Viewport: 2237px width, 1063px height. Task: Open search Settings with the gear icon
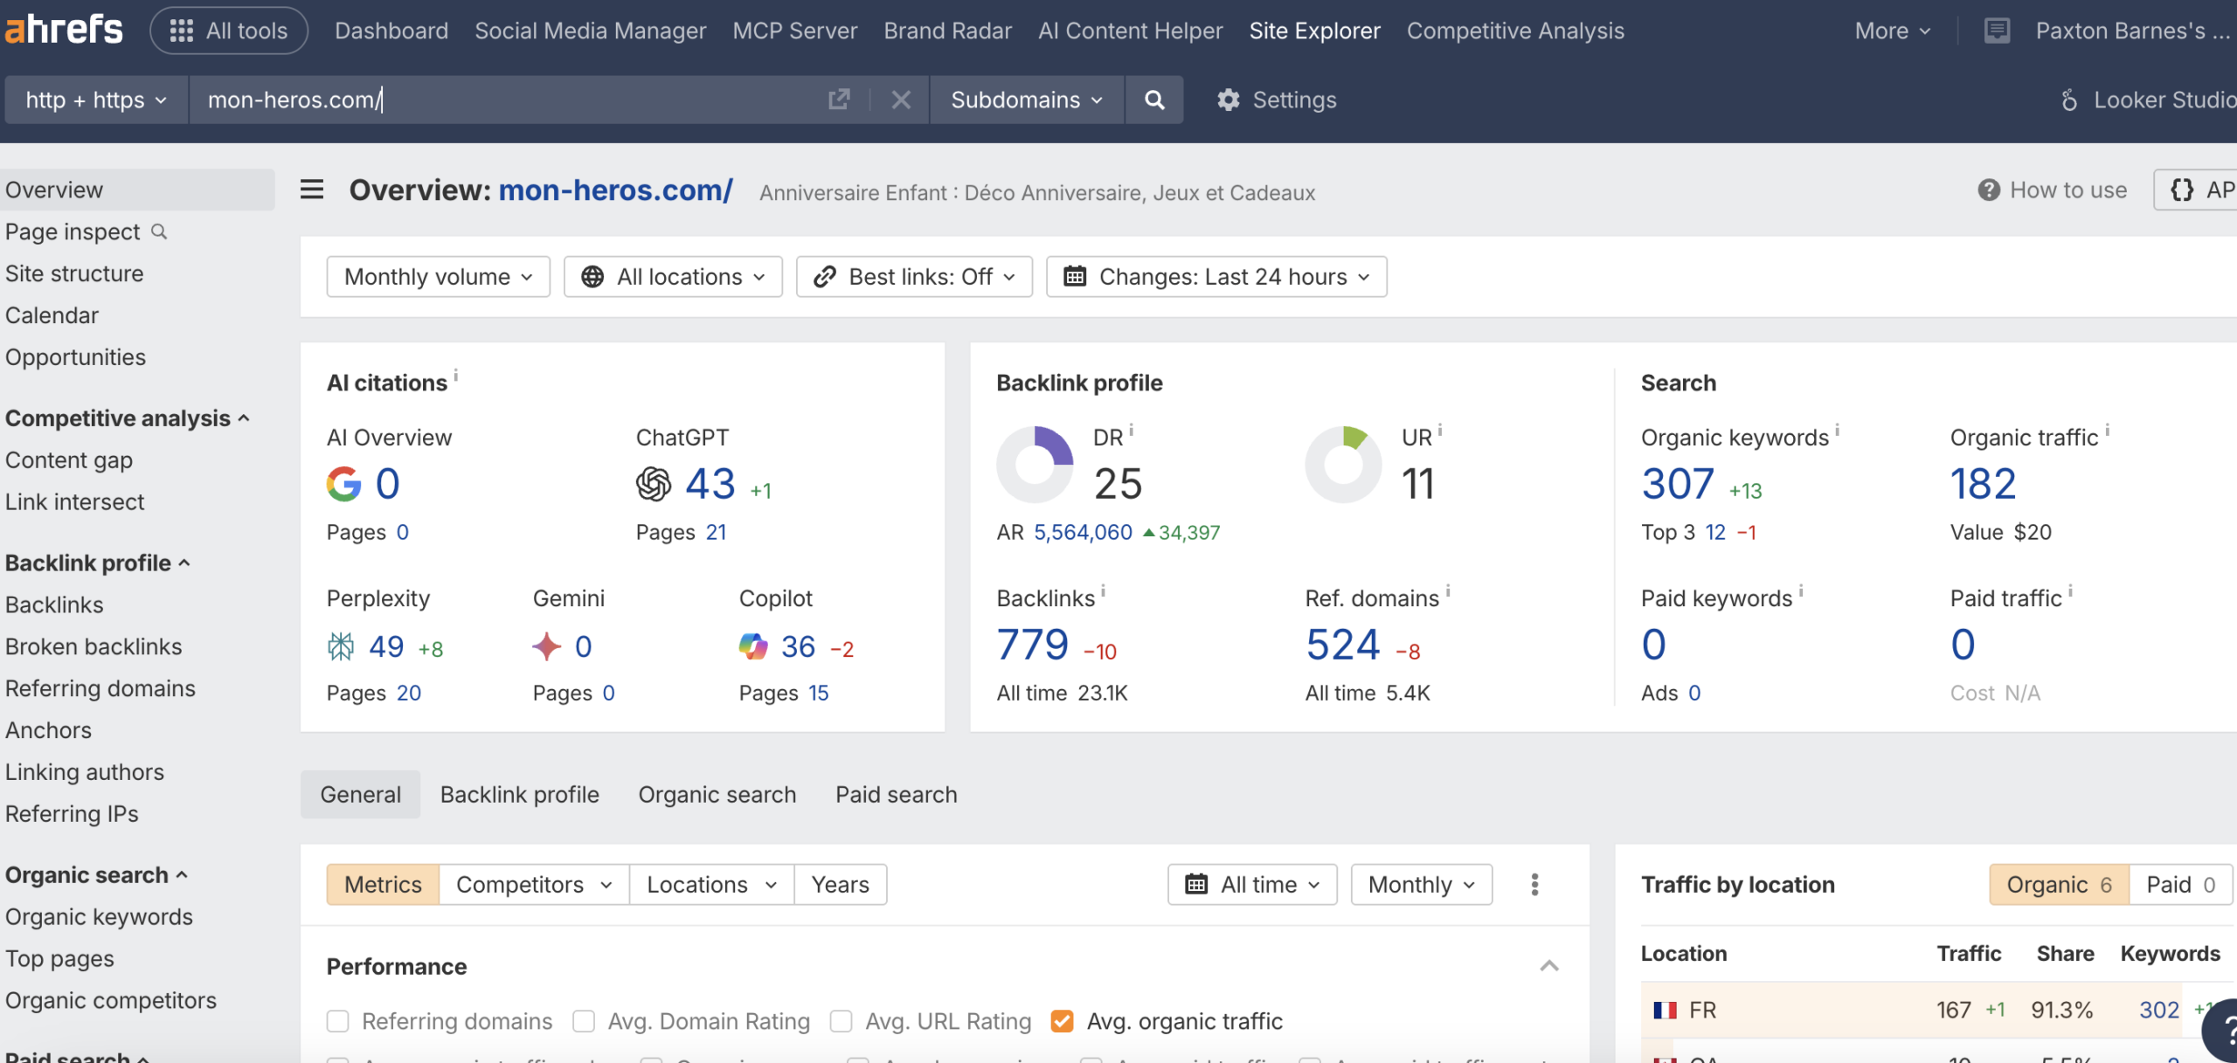click(x=1276, y=100)
